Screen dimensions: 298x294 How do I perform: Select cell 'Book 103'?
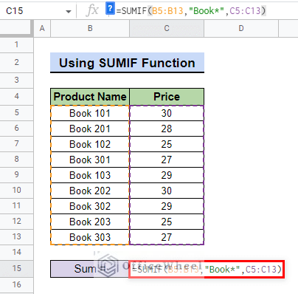point(90,175)
